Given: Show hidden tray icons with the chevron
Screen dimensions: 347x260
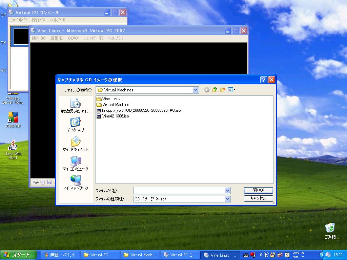Looking at the screenshot, I should coord(322,255).
